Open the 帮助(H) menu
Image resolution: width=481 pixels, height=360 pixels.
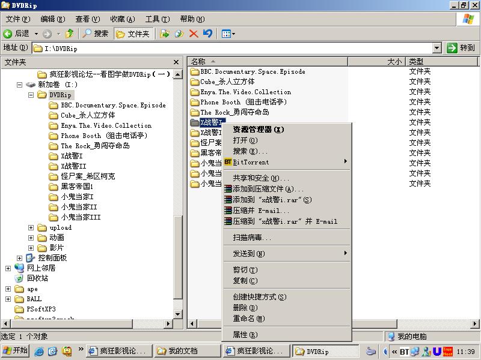click(192, 19)
